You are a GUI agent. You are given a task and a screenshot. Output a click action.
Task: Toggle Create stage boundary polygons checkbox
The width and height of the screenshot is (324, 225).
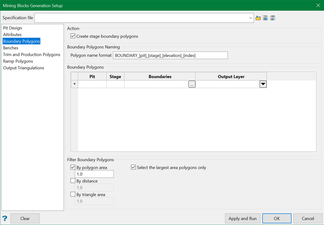pos(73,36)
